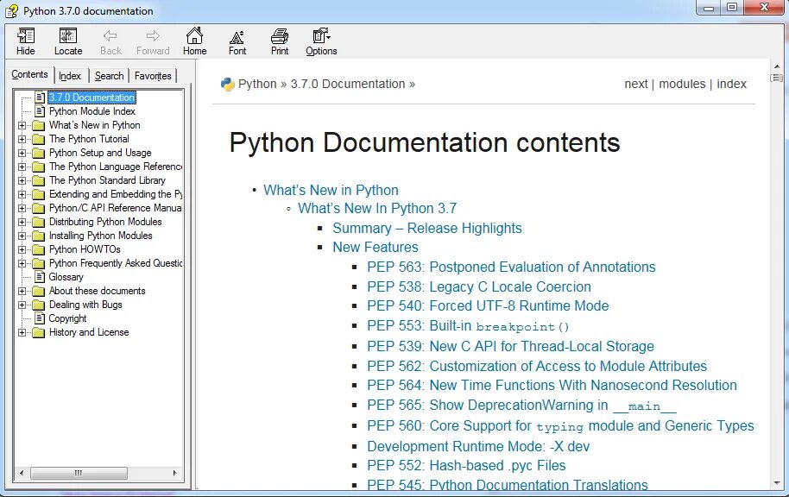Screen dimensions: 789x497
Task: Click the Contents pane scroll-left arrow
Action: click(x=21, y=473)
